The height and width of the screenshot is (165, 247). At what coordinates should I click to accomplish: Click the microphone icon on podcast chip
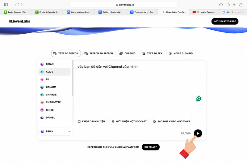coord(113,121)
